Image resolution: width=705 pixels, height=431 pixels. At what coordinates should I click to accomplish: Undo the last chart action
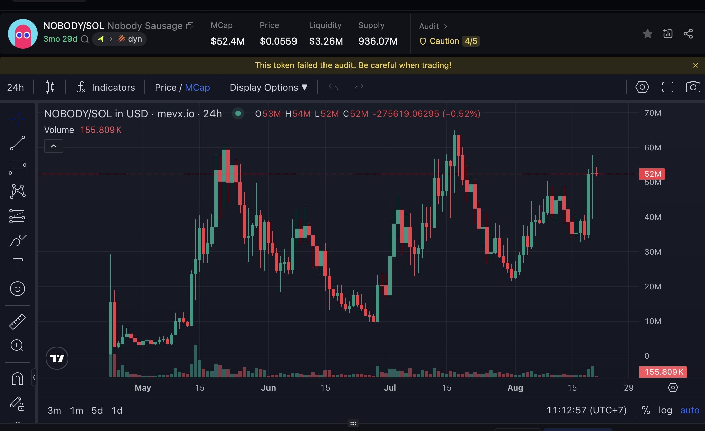(333, 87)
